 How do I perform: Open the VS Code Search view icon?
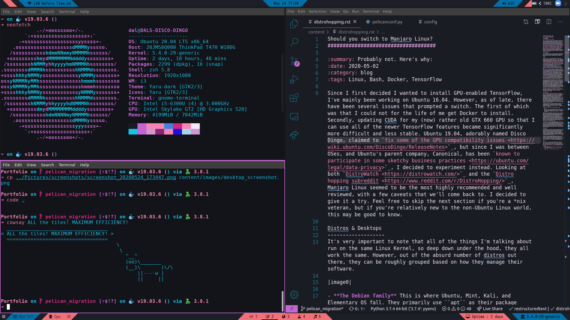tap(294, 42)
